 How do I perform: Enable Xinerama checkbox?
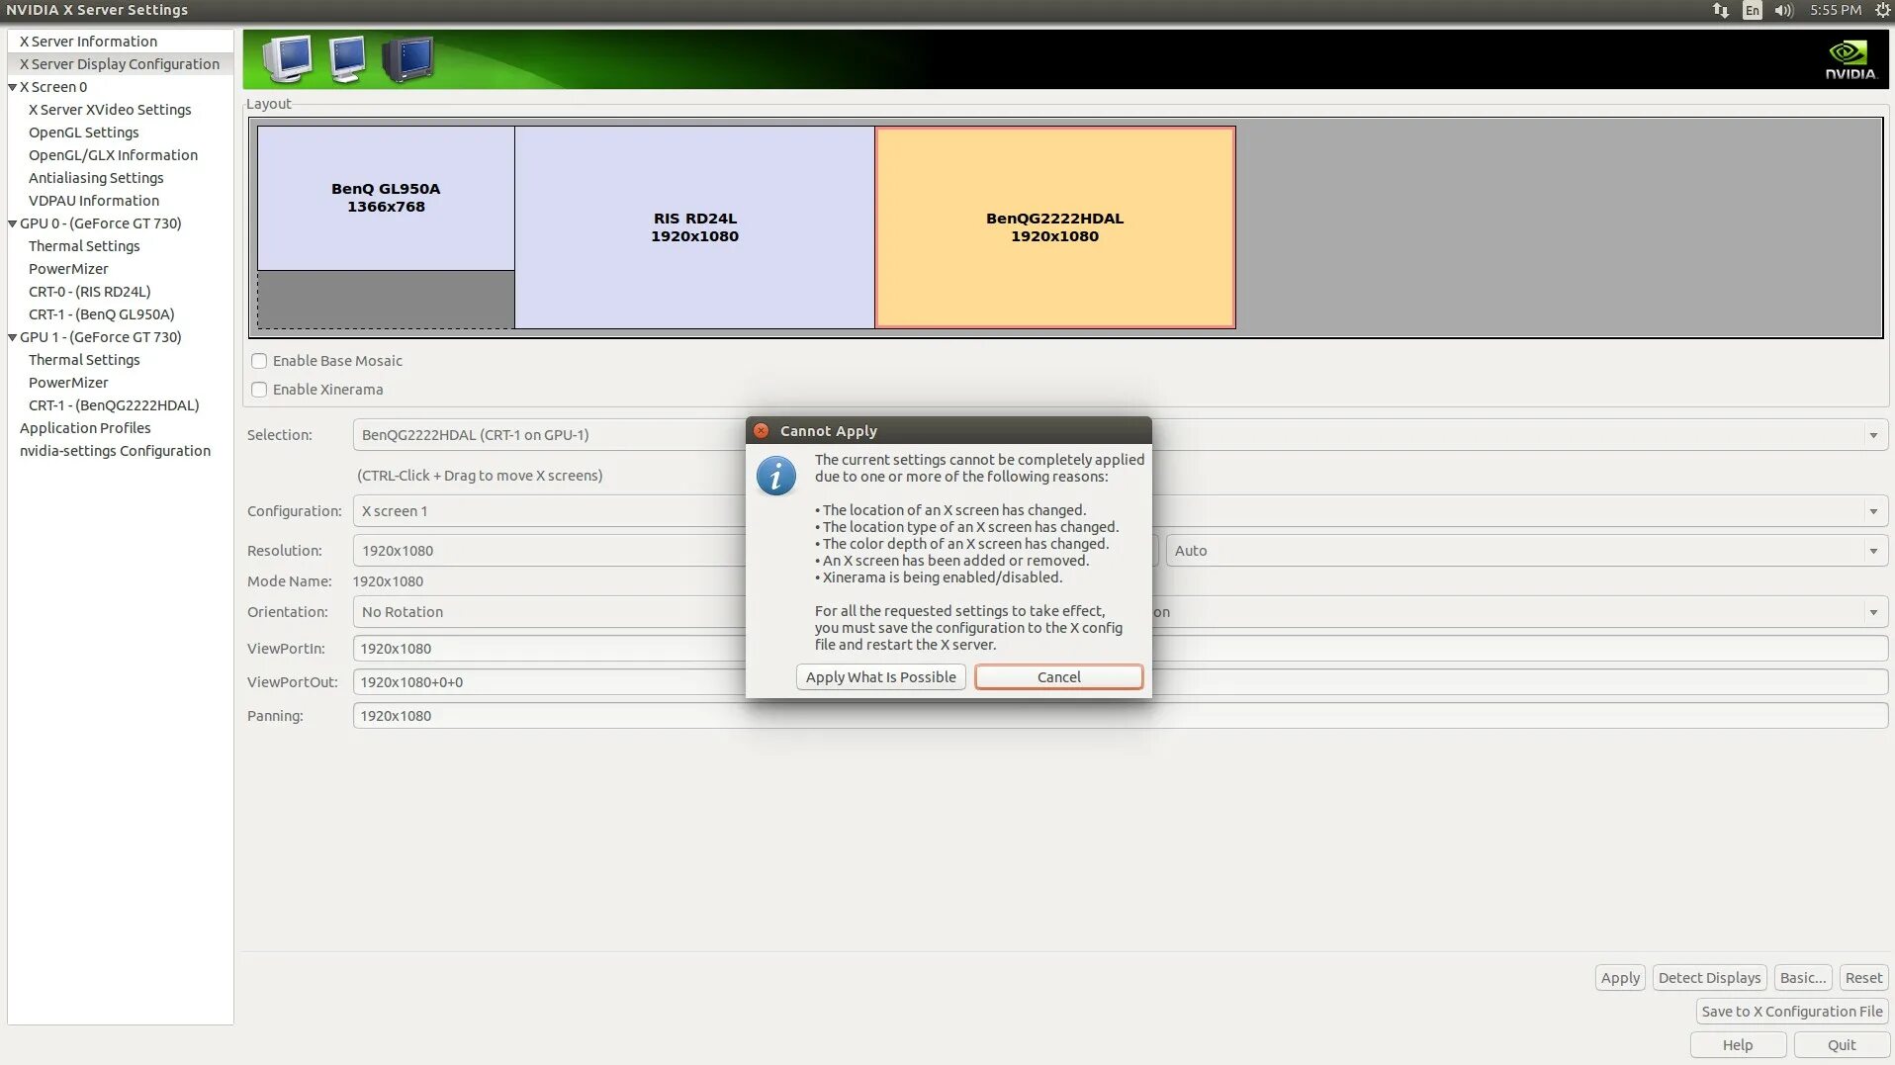pos(259,390)
